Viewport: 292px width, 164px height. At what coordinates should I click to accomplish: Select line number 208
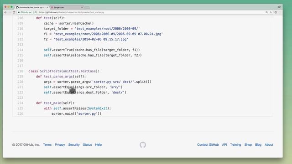pyautogui.click(x=20, y=18)
